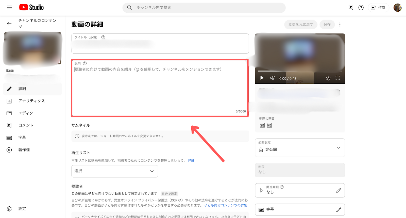Open 字幕 in the left sidebar

(x=32, y=138)
